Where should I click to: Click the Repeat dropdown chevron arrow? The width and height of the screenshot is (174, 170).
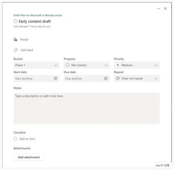[156, 79]
